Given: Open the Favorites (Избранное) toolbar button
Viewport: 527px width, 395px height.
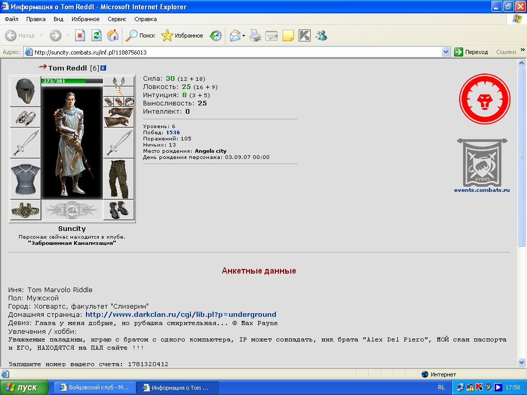Looking at the screenshot, I should coord(182,35).
